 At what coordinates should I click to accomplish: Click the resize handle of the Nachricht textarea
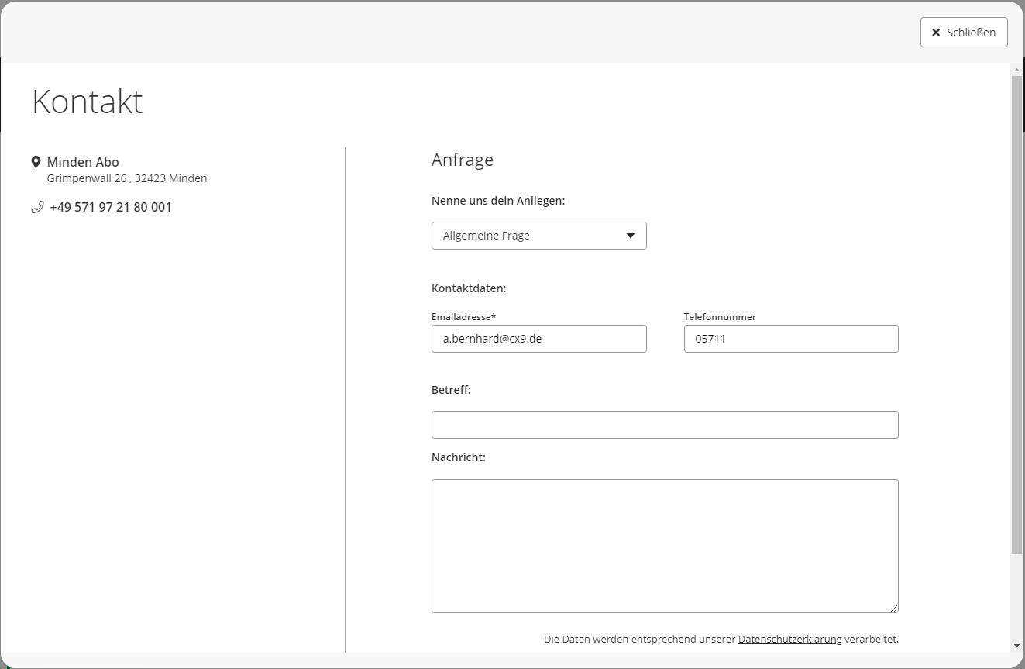[x=894, y=609]
